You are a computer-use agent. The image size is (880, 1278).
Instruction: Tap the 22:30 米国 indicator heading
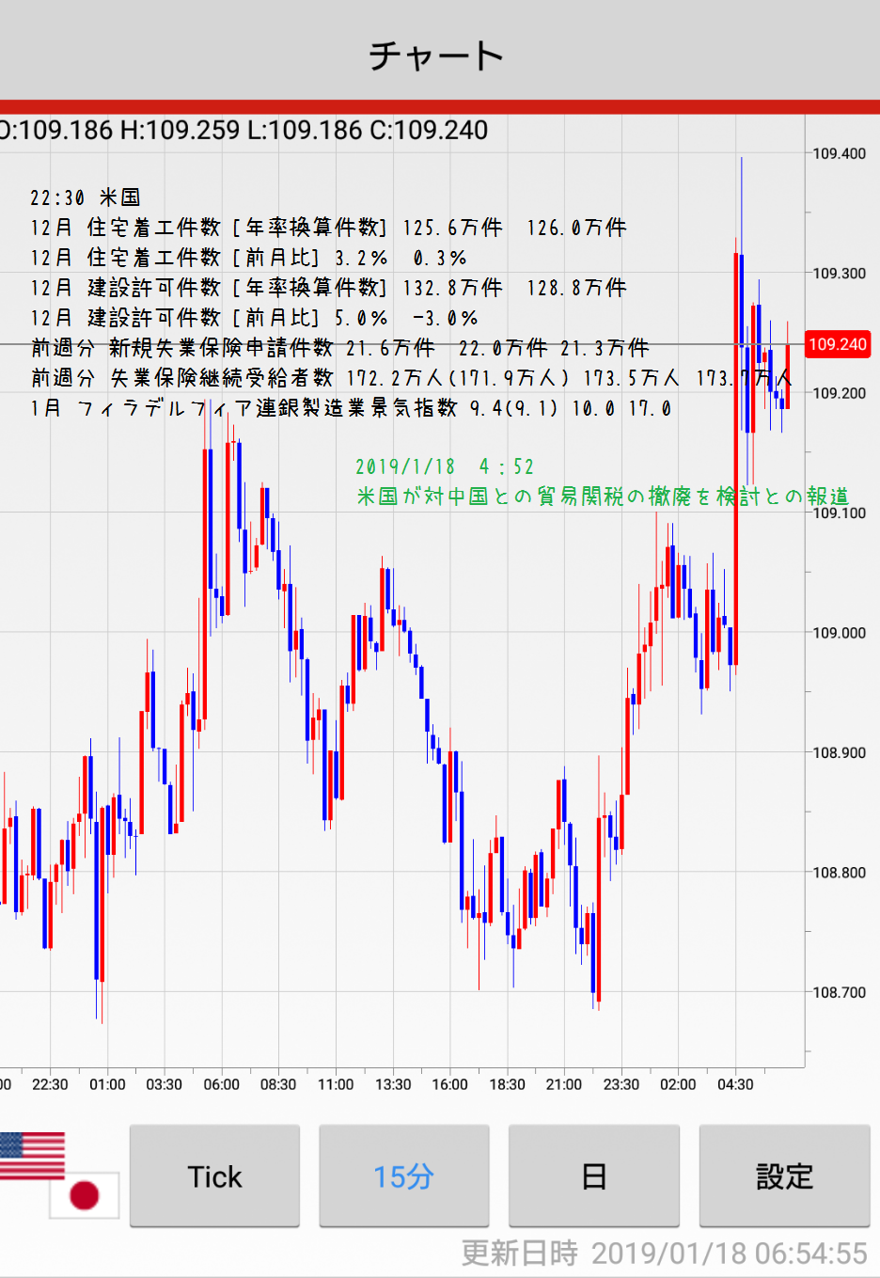tap(85, 197)
